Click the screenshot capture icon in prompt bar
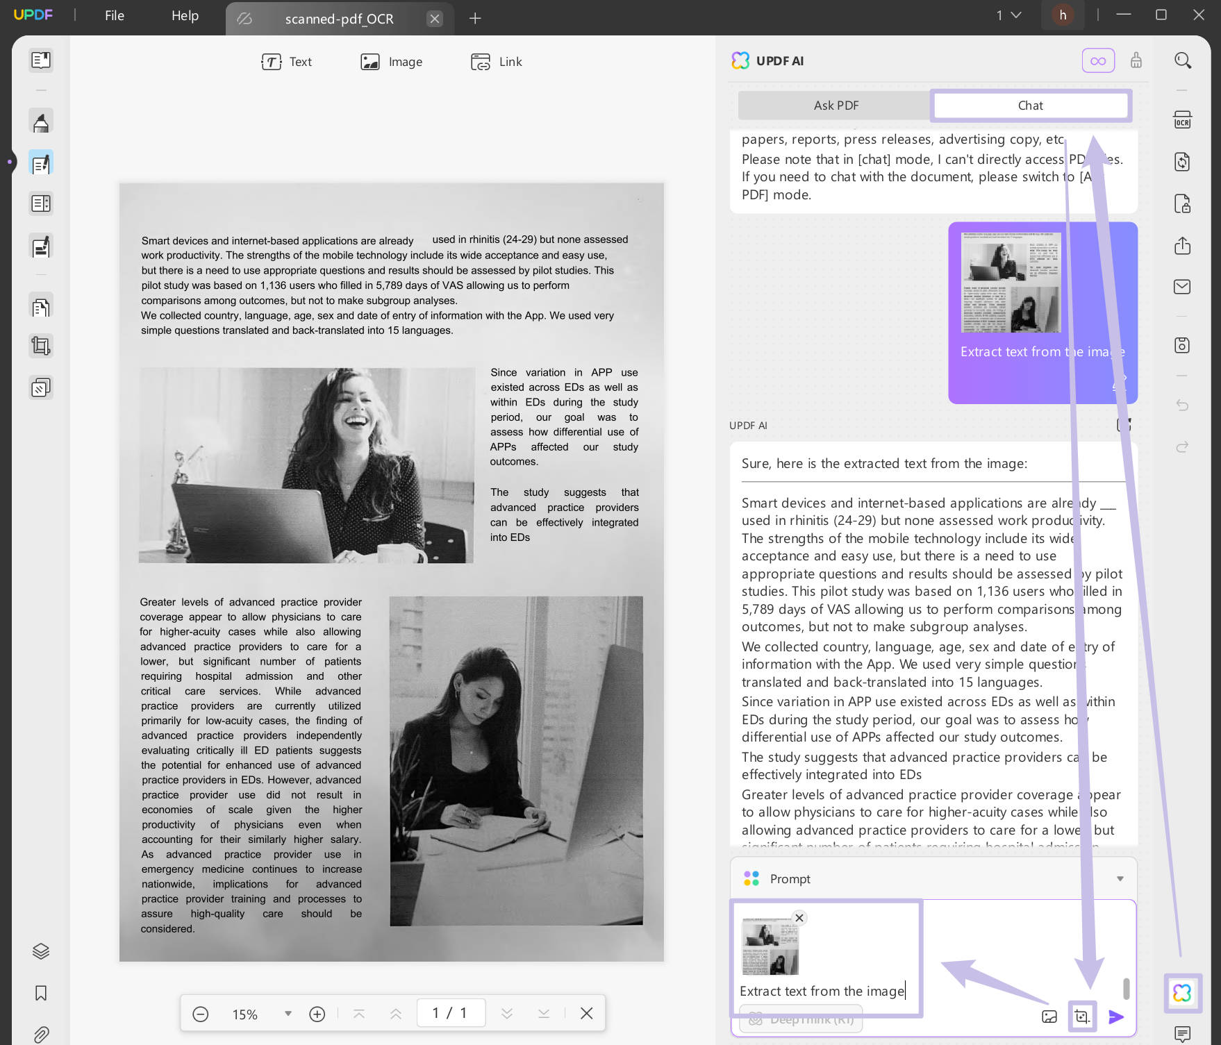The height and width of the screenshot is (1045, 1221). click(1082, 1017)
